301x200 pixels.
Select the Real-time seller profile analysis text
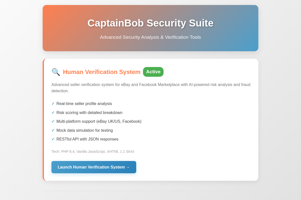pos(84,104)
